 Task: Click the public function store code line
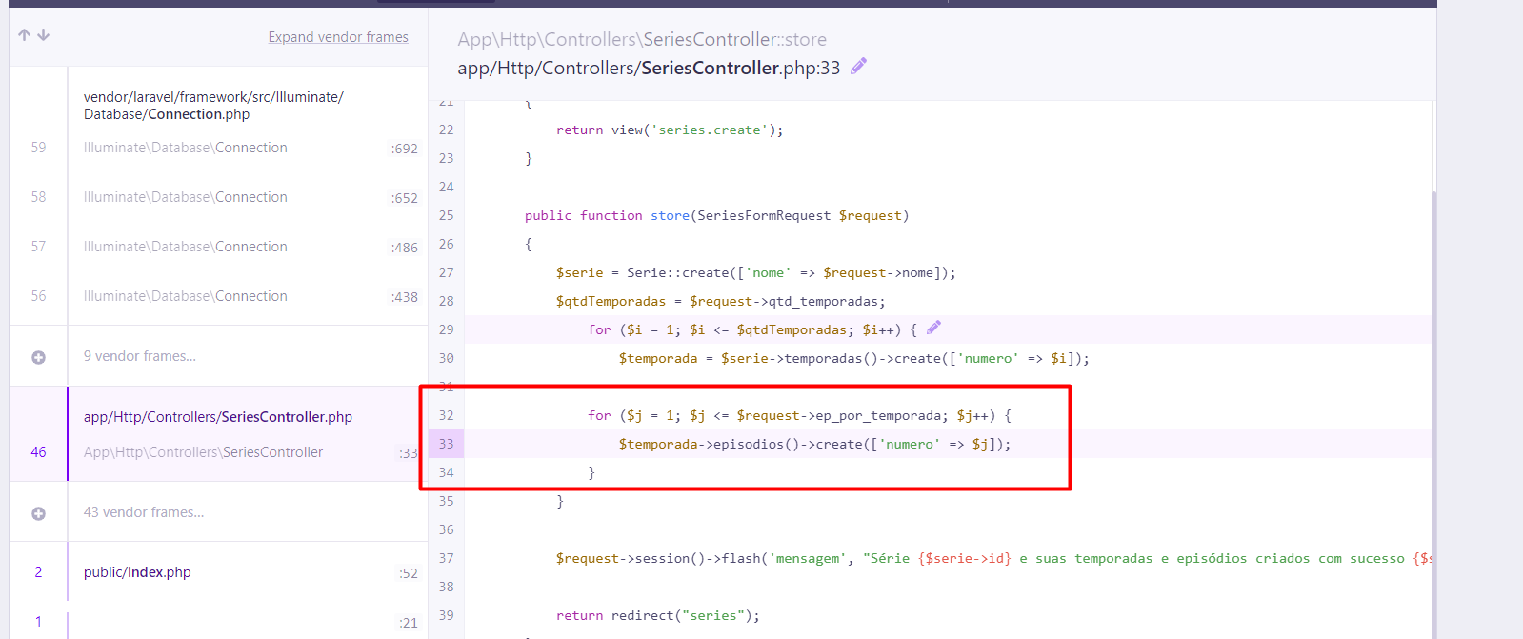[716, 215]
